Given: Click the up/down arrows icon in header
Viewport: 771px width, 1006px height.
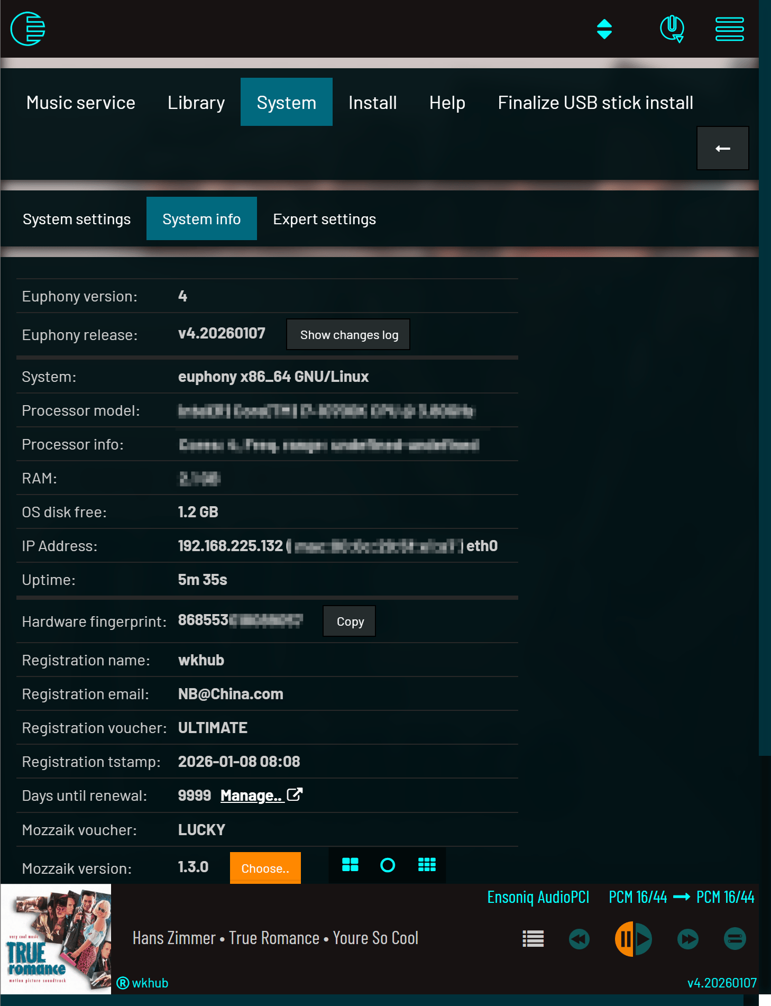Looking at the screenshot, I should click(604, 29).
